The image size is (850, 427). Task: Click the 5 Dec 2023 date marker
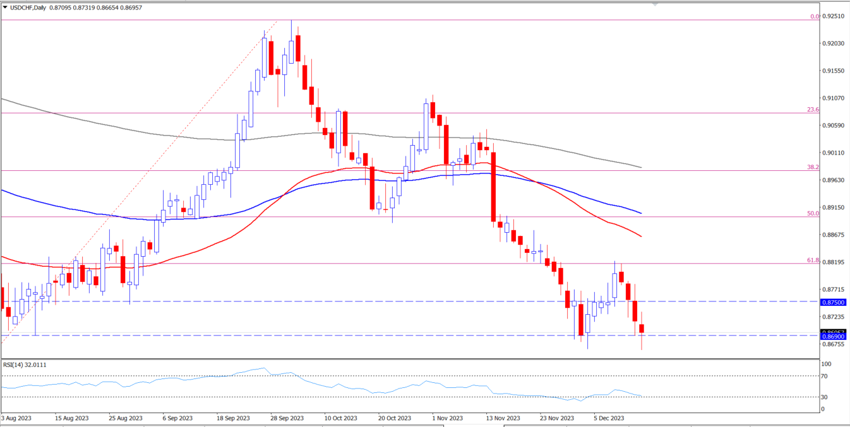(x=609, y=418)
